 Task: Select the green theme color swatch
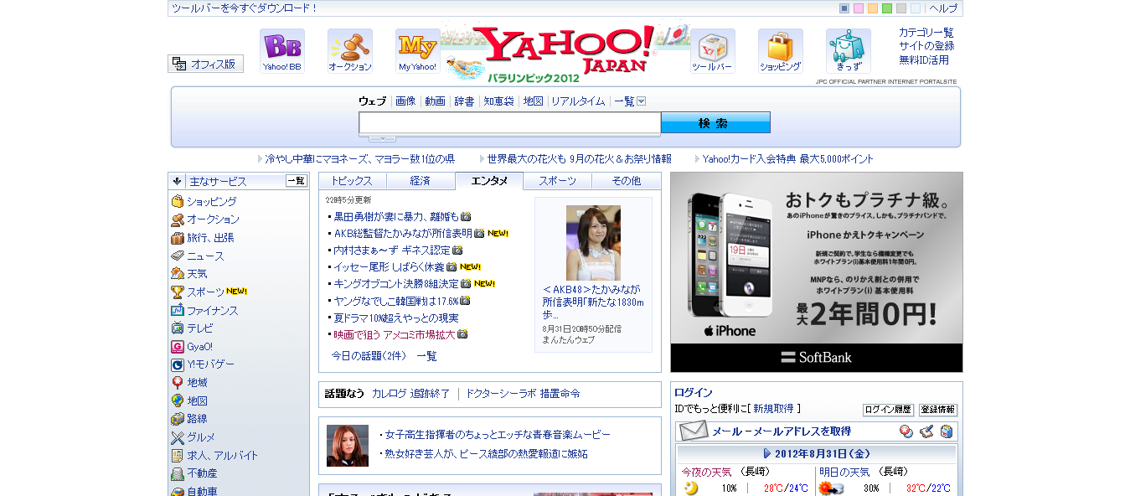click(887, 8)
